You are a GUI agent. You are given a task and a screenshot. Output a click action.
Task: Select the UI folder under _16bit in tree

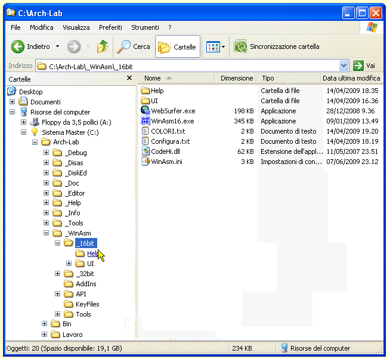85,264
